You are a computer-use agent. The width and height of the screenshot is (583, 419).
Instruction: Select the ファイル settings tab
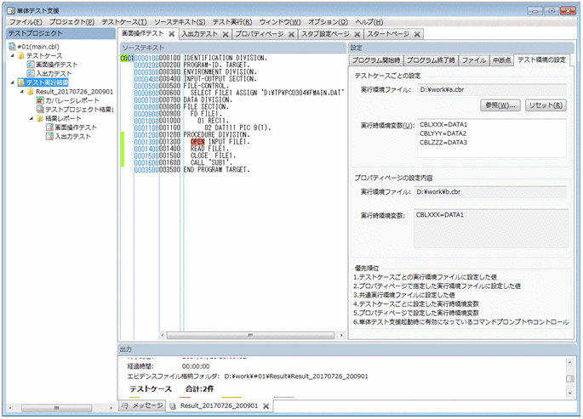(x=474, y=60)
